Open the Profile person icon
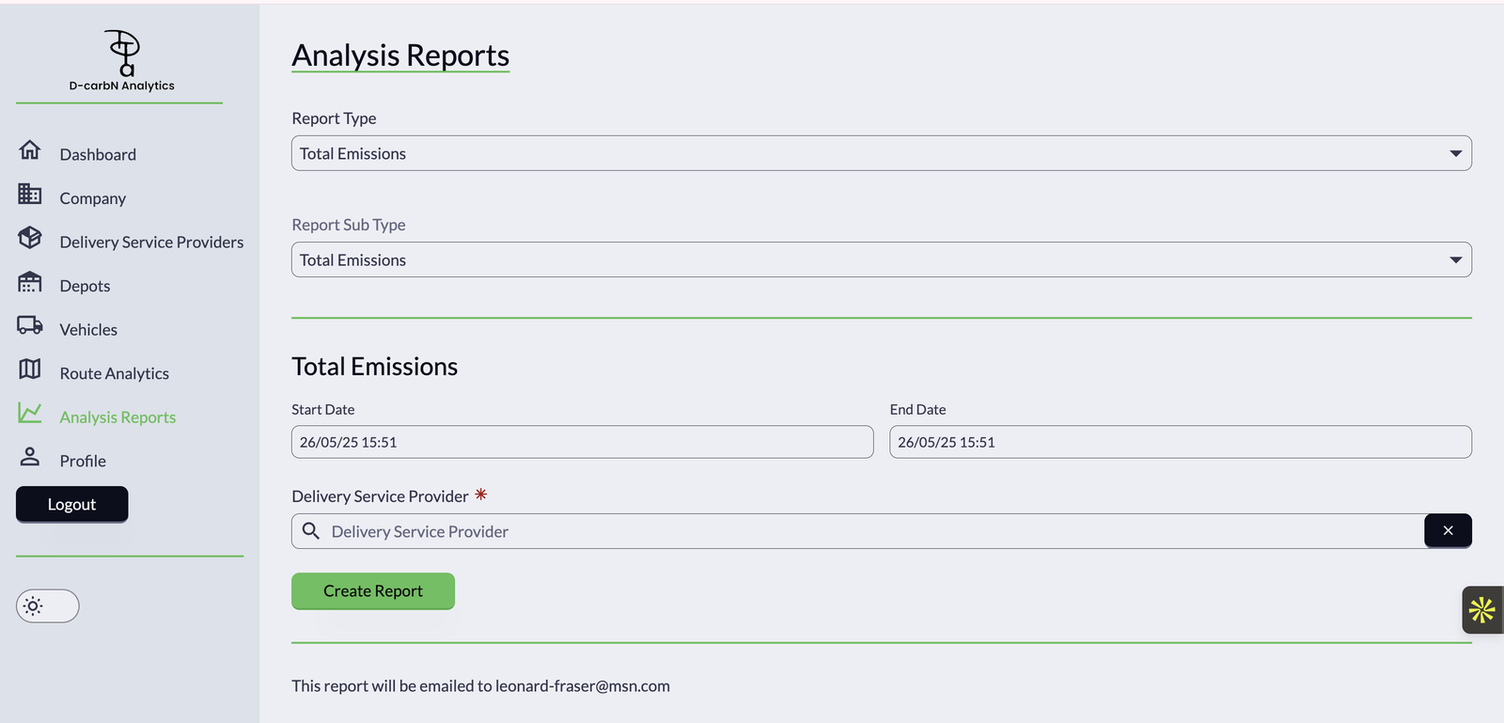1504x723 pixels. (x=30, y=457)
